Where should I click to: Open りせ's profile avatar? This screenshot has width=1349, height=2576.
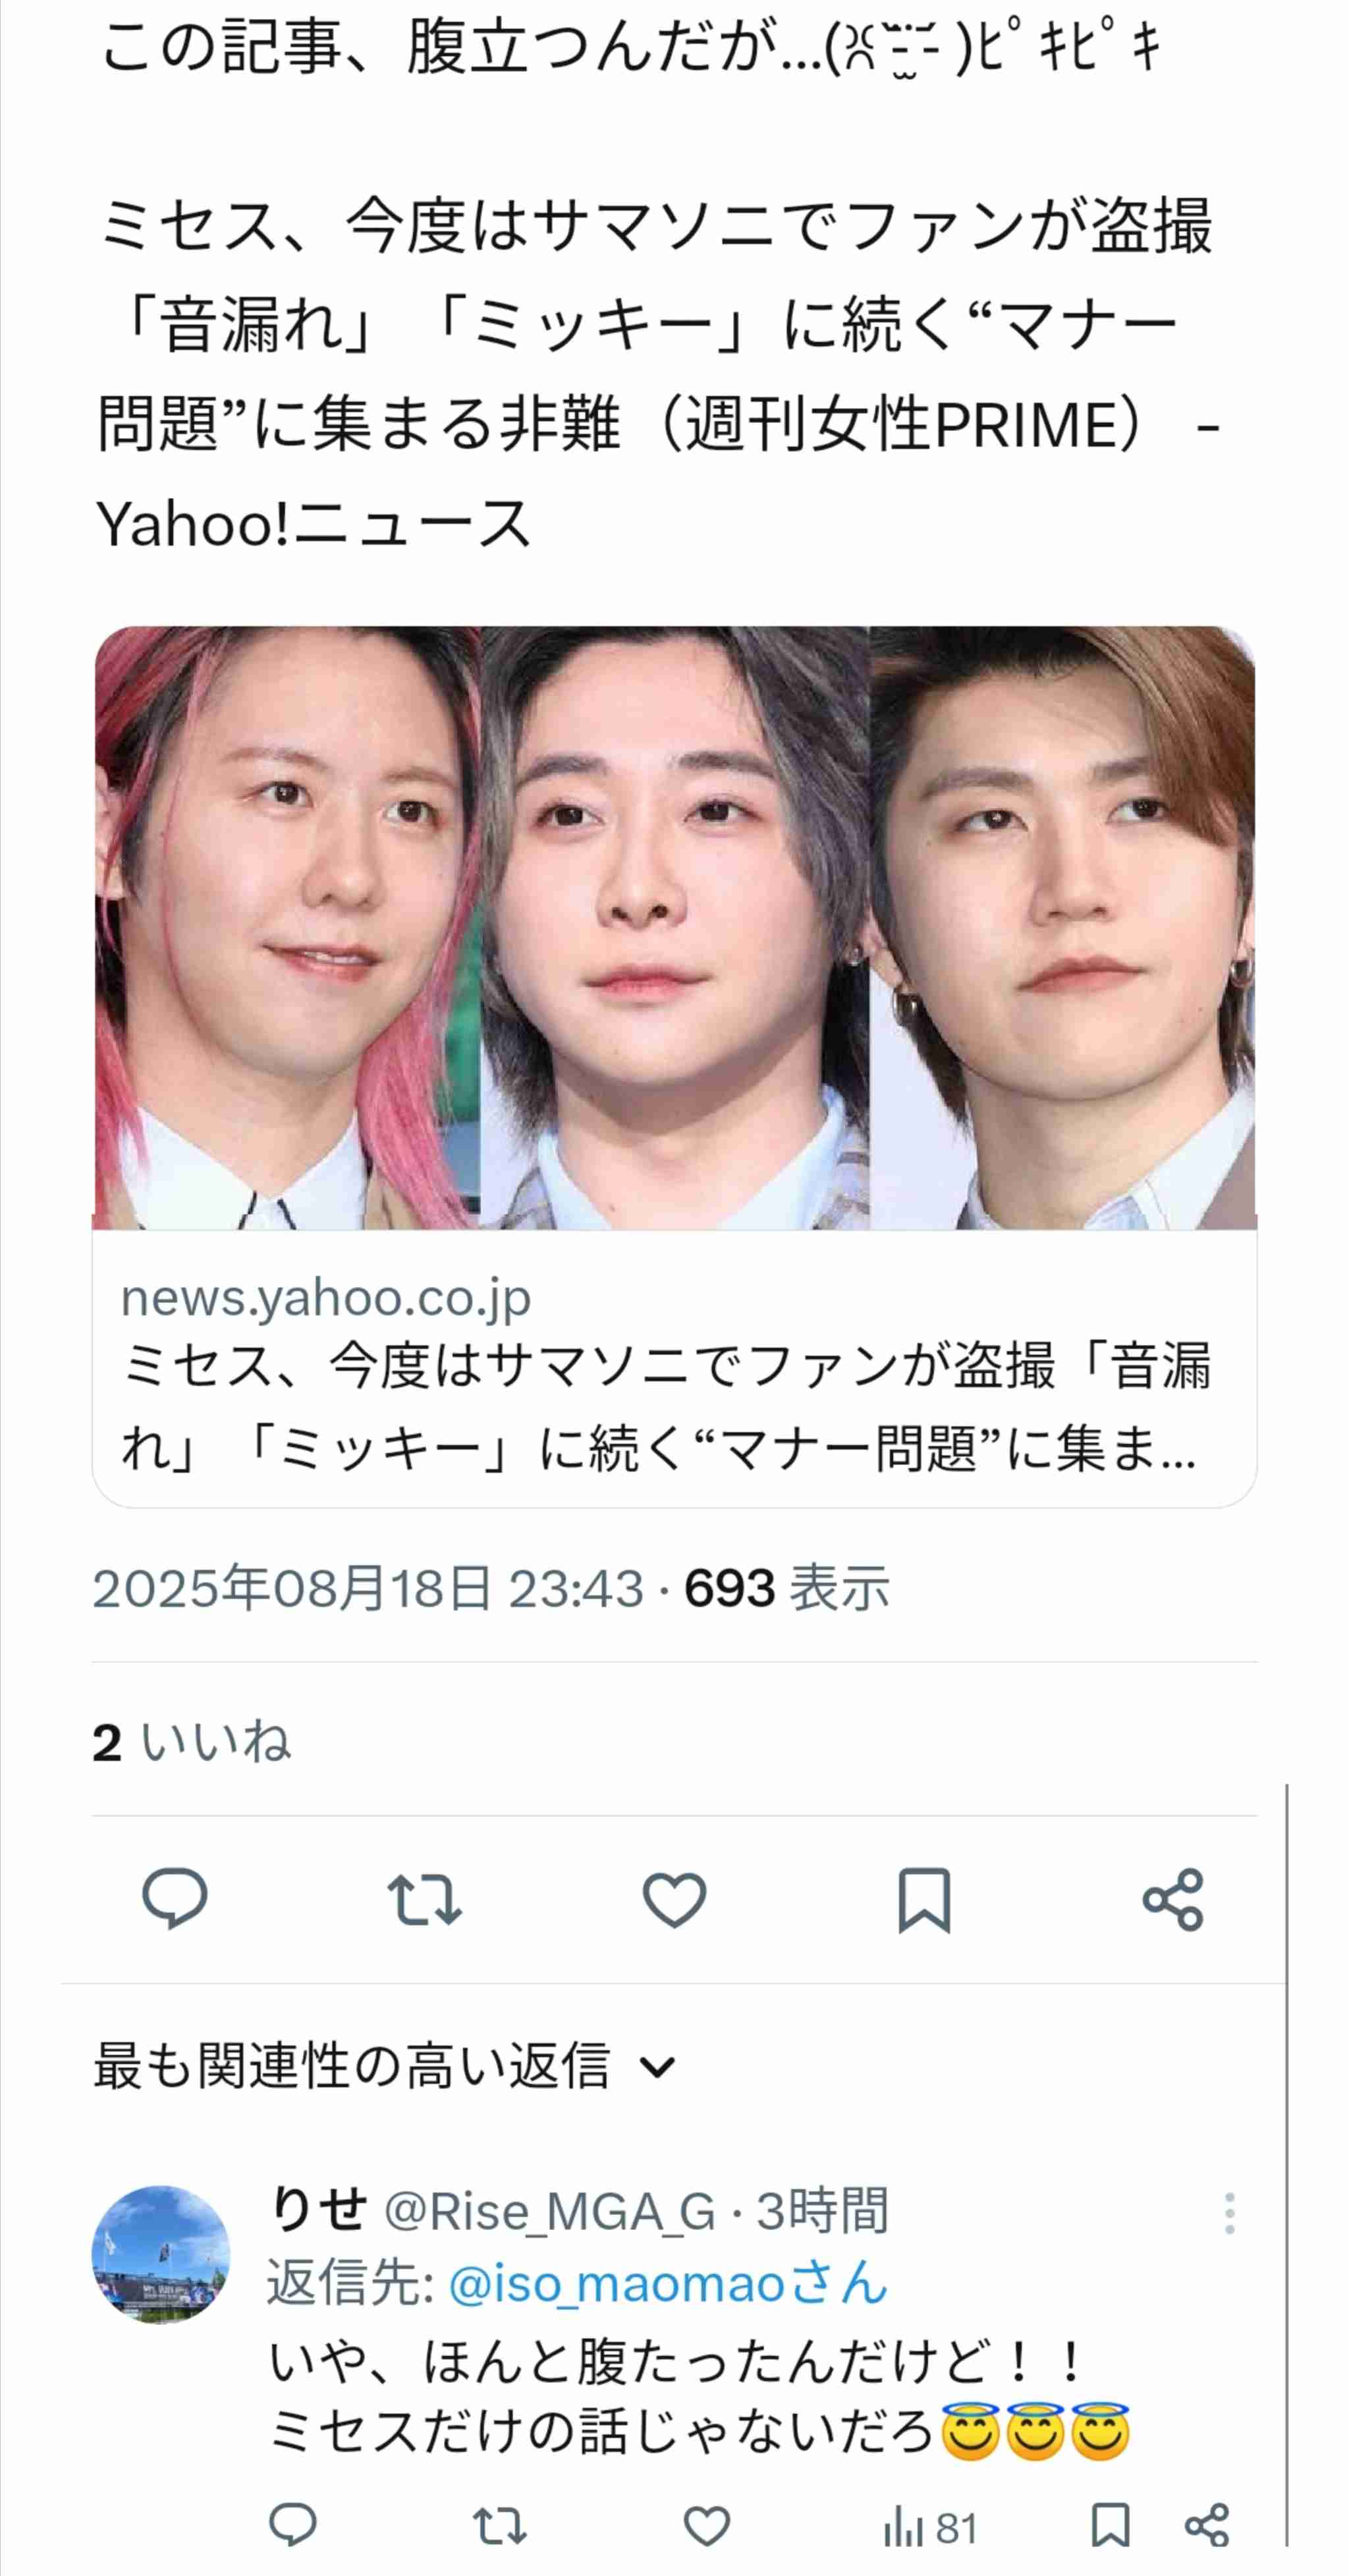coord(161,2256)
